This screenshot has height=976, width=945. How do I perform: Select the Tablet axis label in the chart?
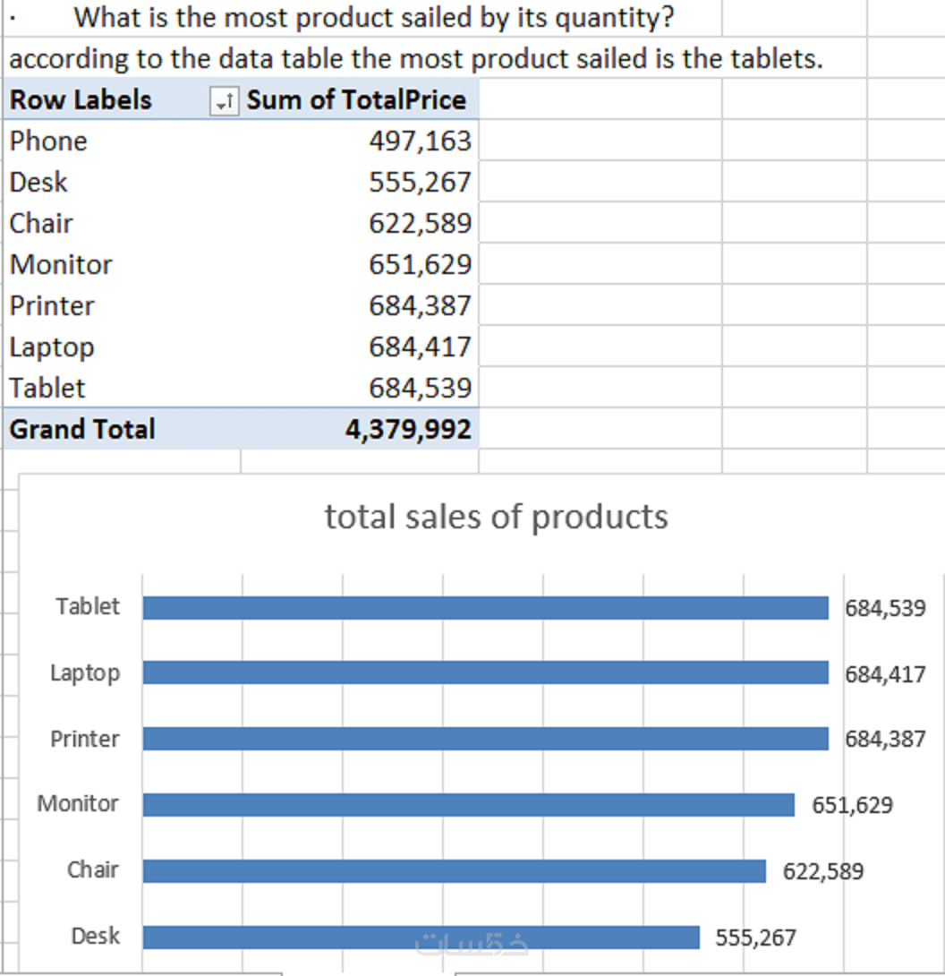coord(87,607)
